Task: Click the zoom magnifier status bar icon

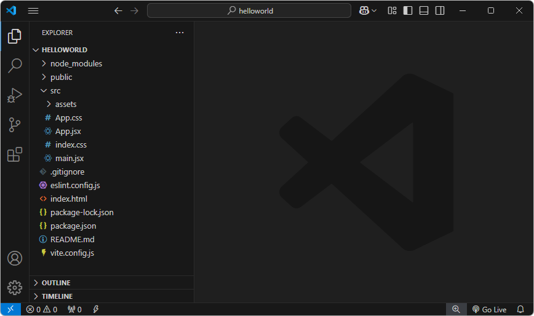Action: click(456, 309)
